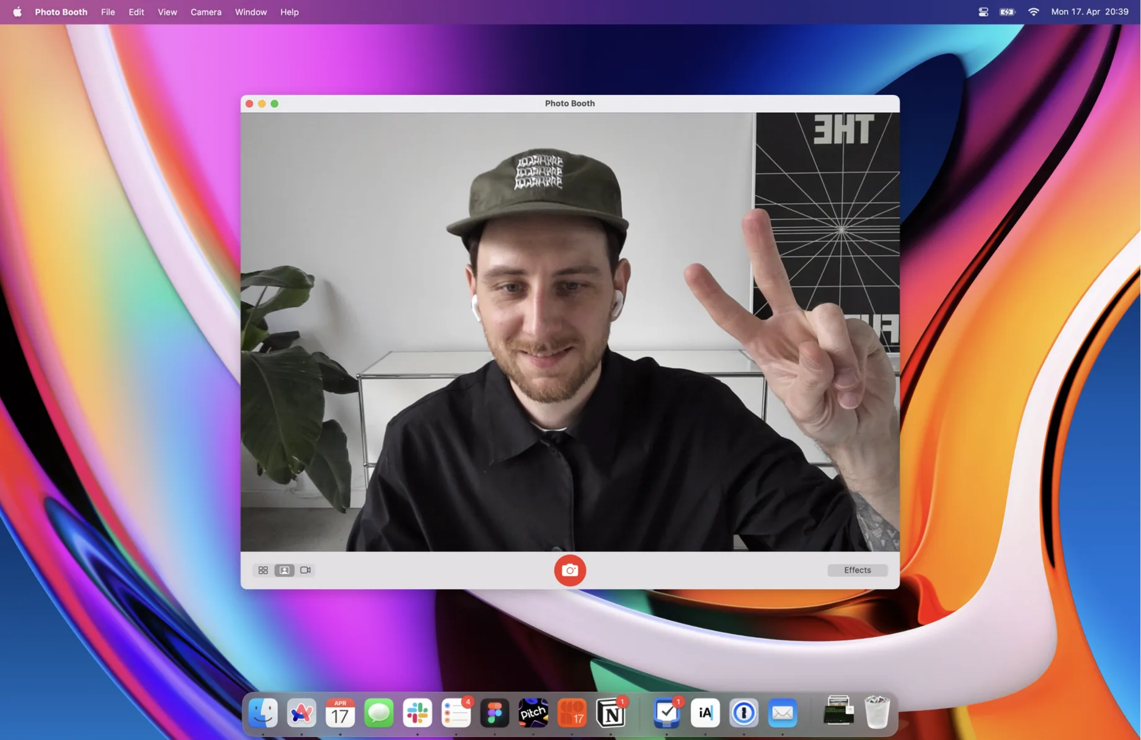Image resolution: width=1141 pixels, height=740 pixels.
Task: Open the Photo Booth application menu
Action: pyautogui.click(x=61, y=12)
